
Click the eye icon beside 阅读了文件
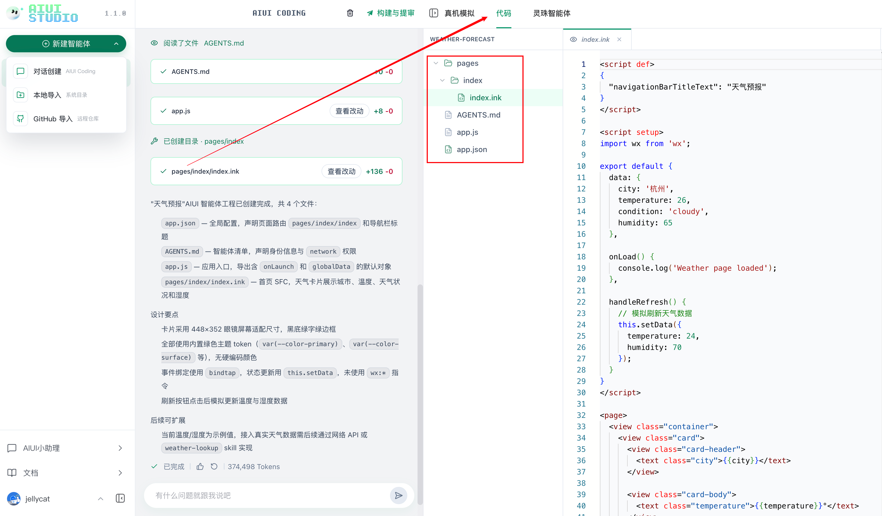tap(154, 43)
